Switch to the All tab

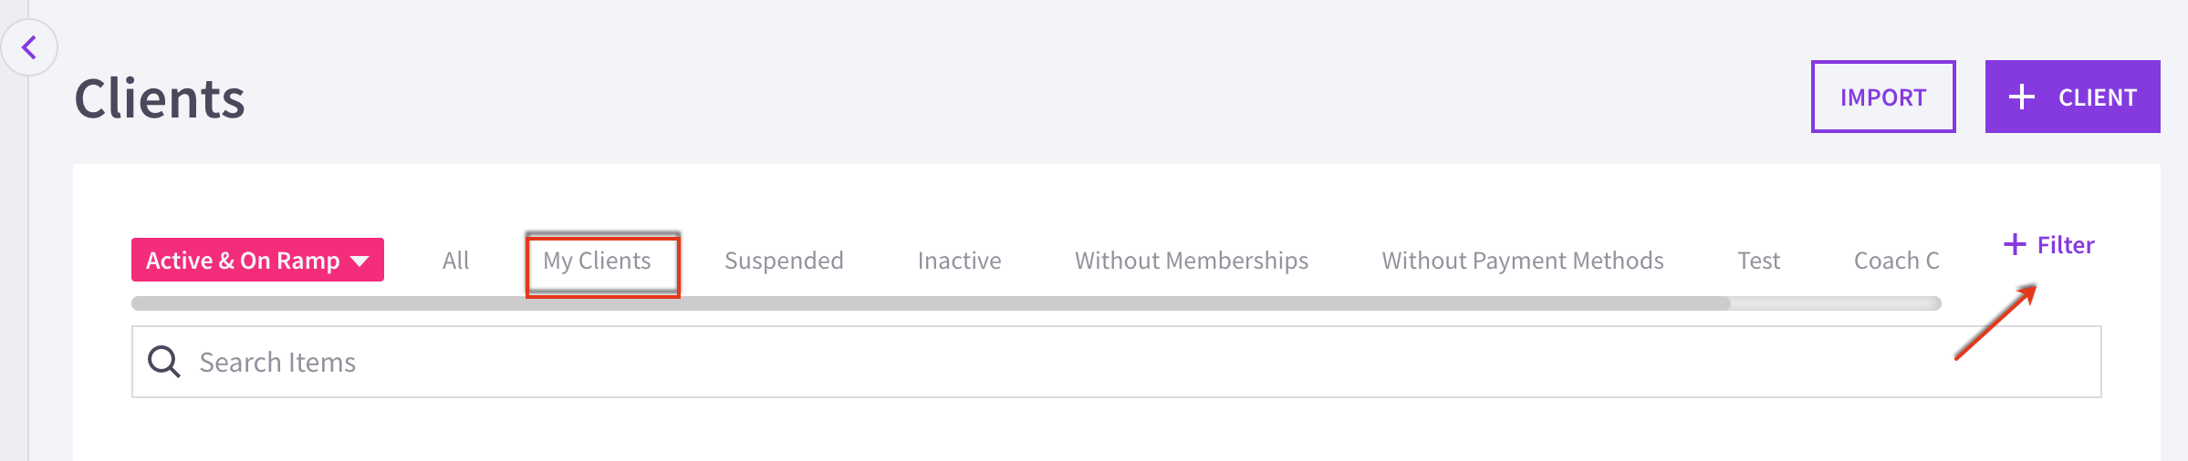[x=455, y=261]
